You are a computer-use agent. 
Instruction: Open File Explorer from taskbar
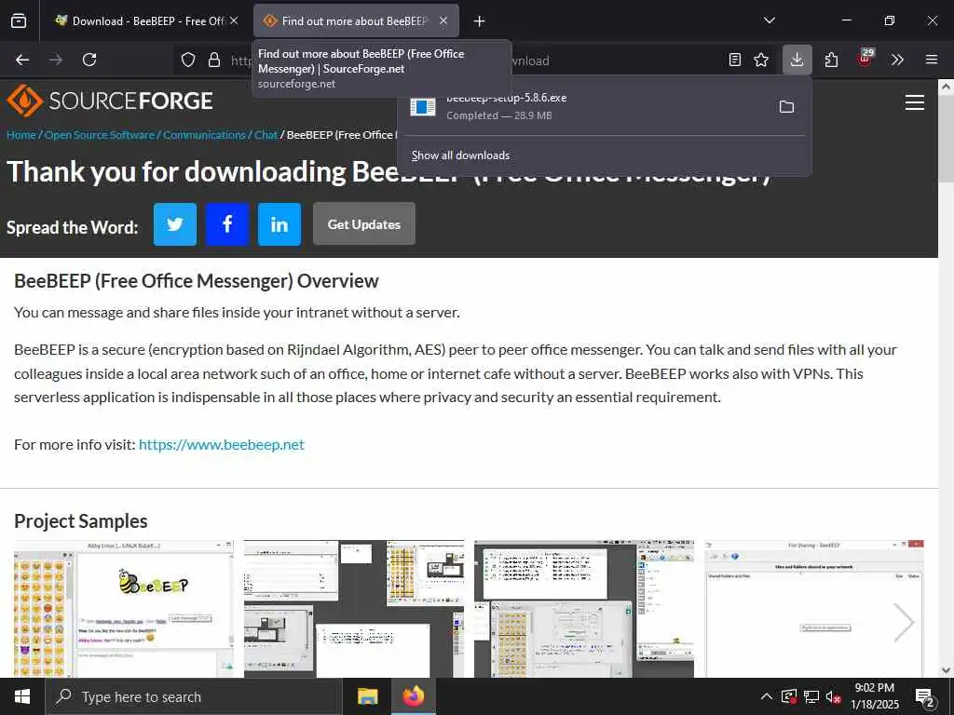pos(367,696)
